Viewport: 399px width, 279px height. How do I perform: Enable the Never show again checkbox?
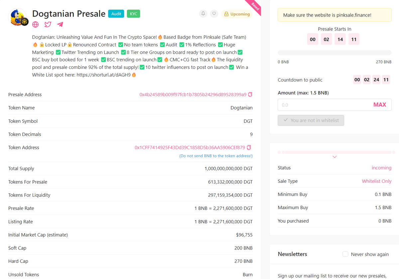345,254
